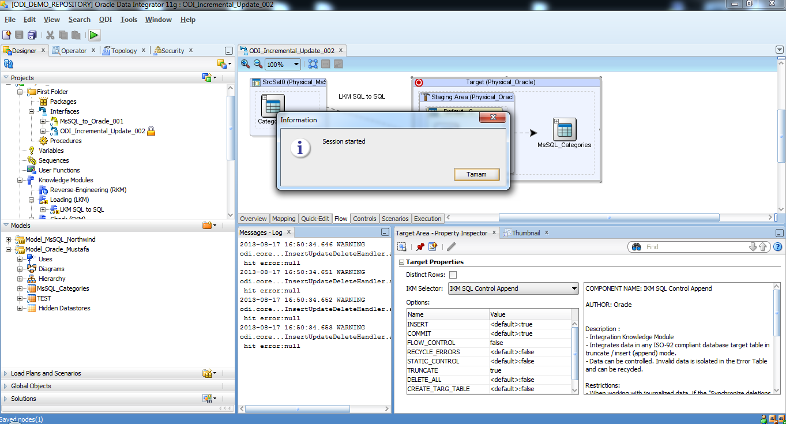Open the File menu
Viewport: 786px width, 424px height.
point(10,20)
